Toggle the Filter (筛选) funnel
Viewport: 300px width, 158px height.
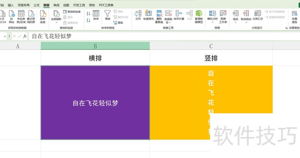(108, 15)
